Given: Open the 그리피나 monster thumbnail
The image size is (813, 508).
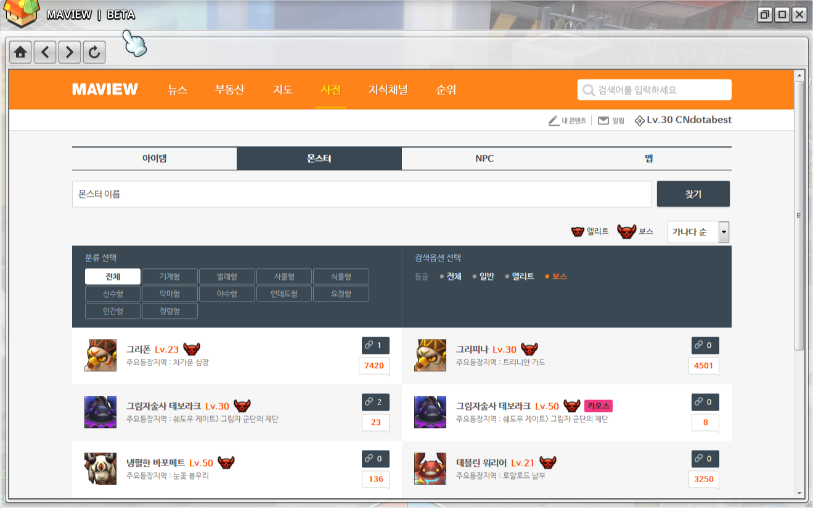Looking at the screenshot, I should coord(430,355).
